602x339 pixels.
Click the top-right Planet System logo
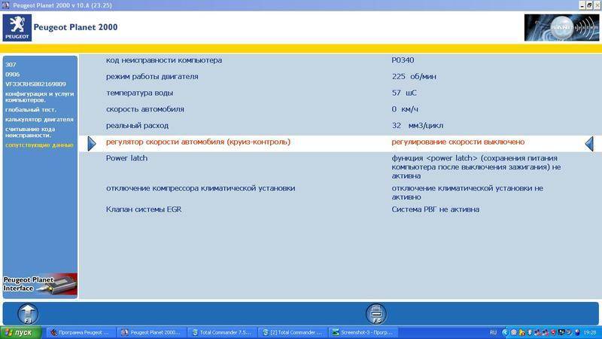coord(560,27)
